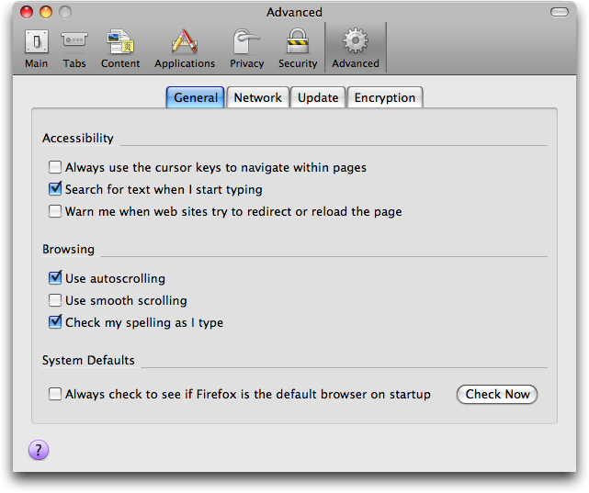Open the Applications preferences pane
The image size is (589, 493).
(185, 48)
